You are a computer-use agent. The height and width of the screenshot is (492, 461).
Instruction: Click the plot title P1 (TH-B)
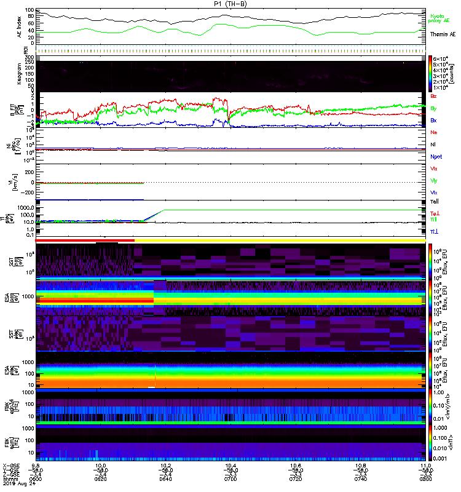pos(230,4)
